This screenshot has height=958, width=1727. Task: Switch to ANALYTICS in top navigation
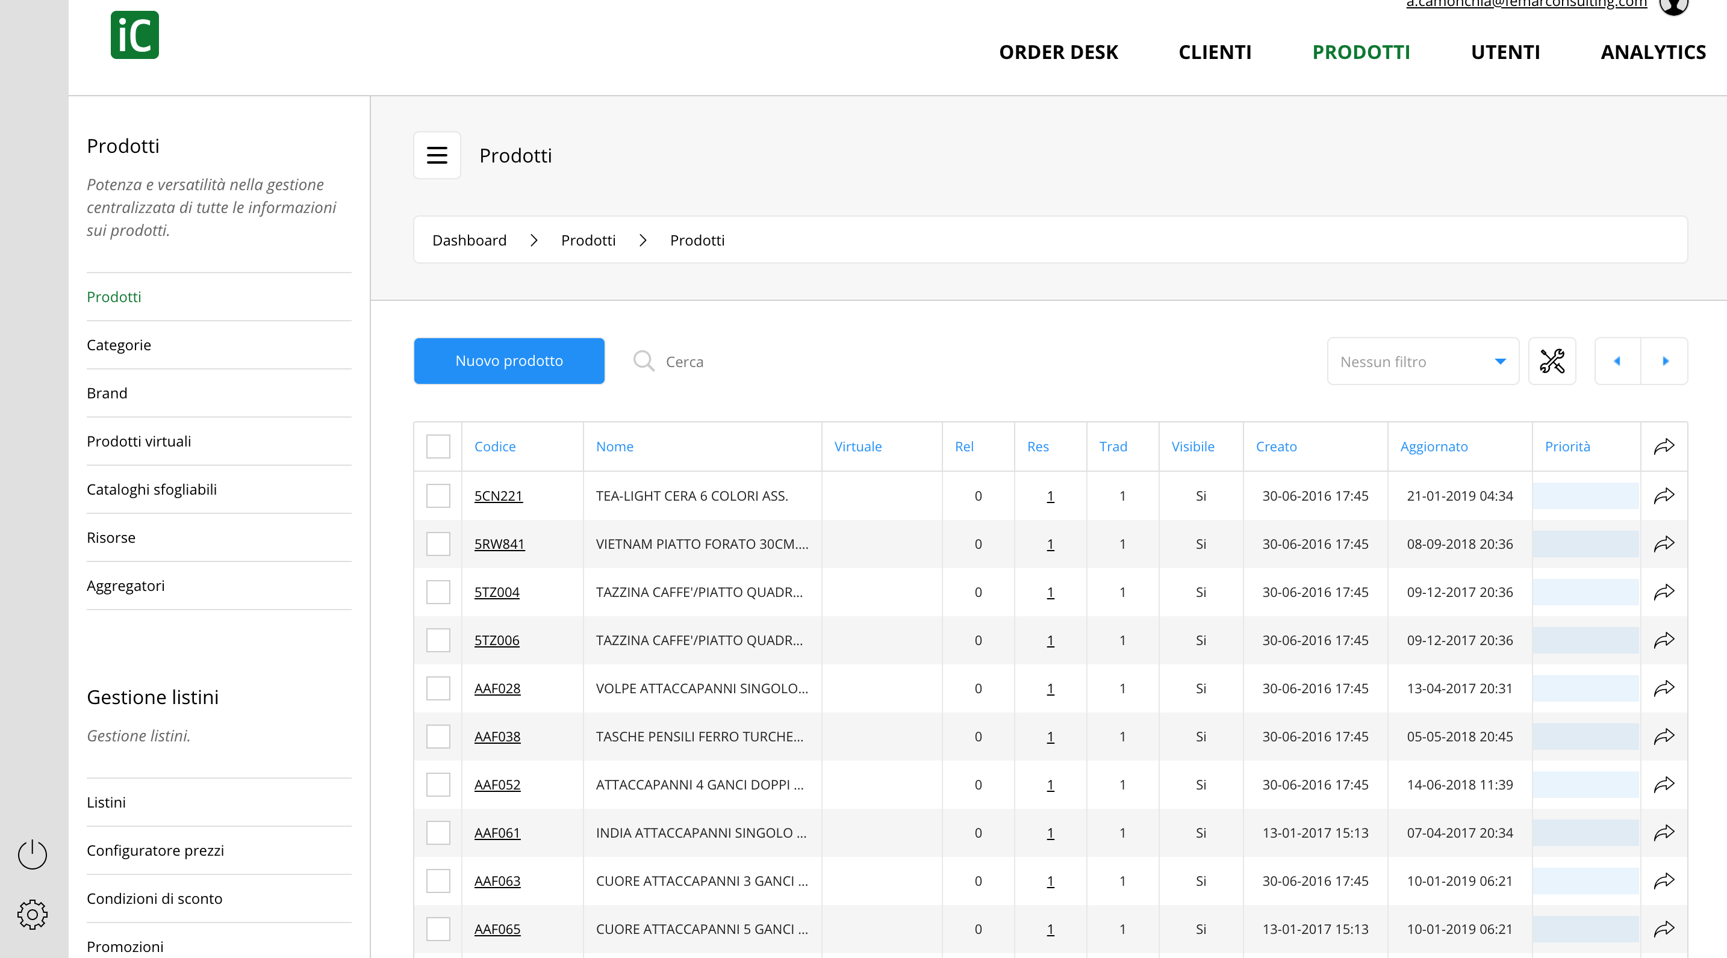1654,52
